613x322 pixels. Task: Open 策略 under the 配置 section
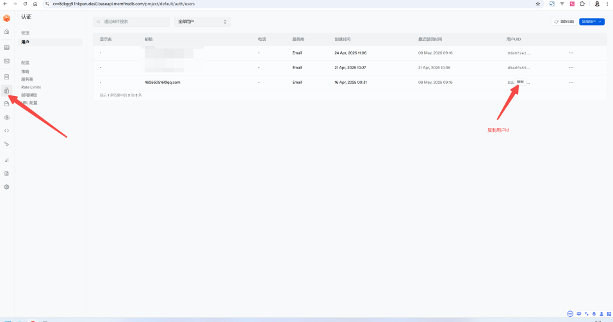pyautogui.click(x=25, y=72)
